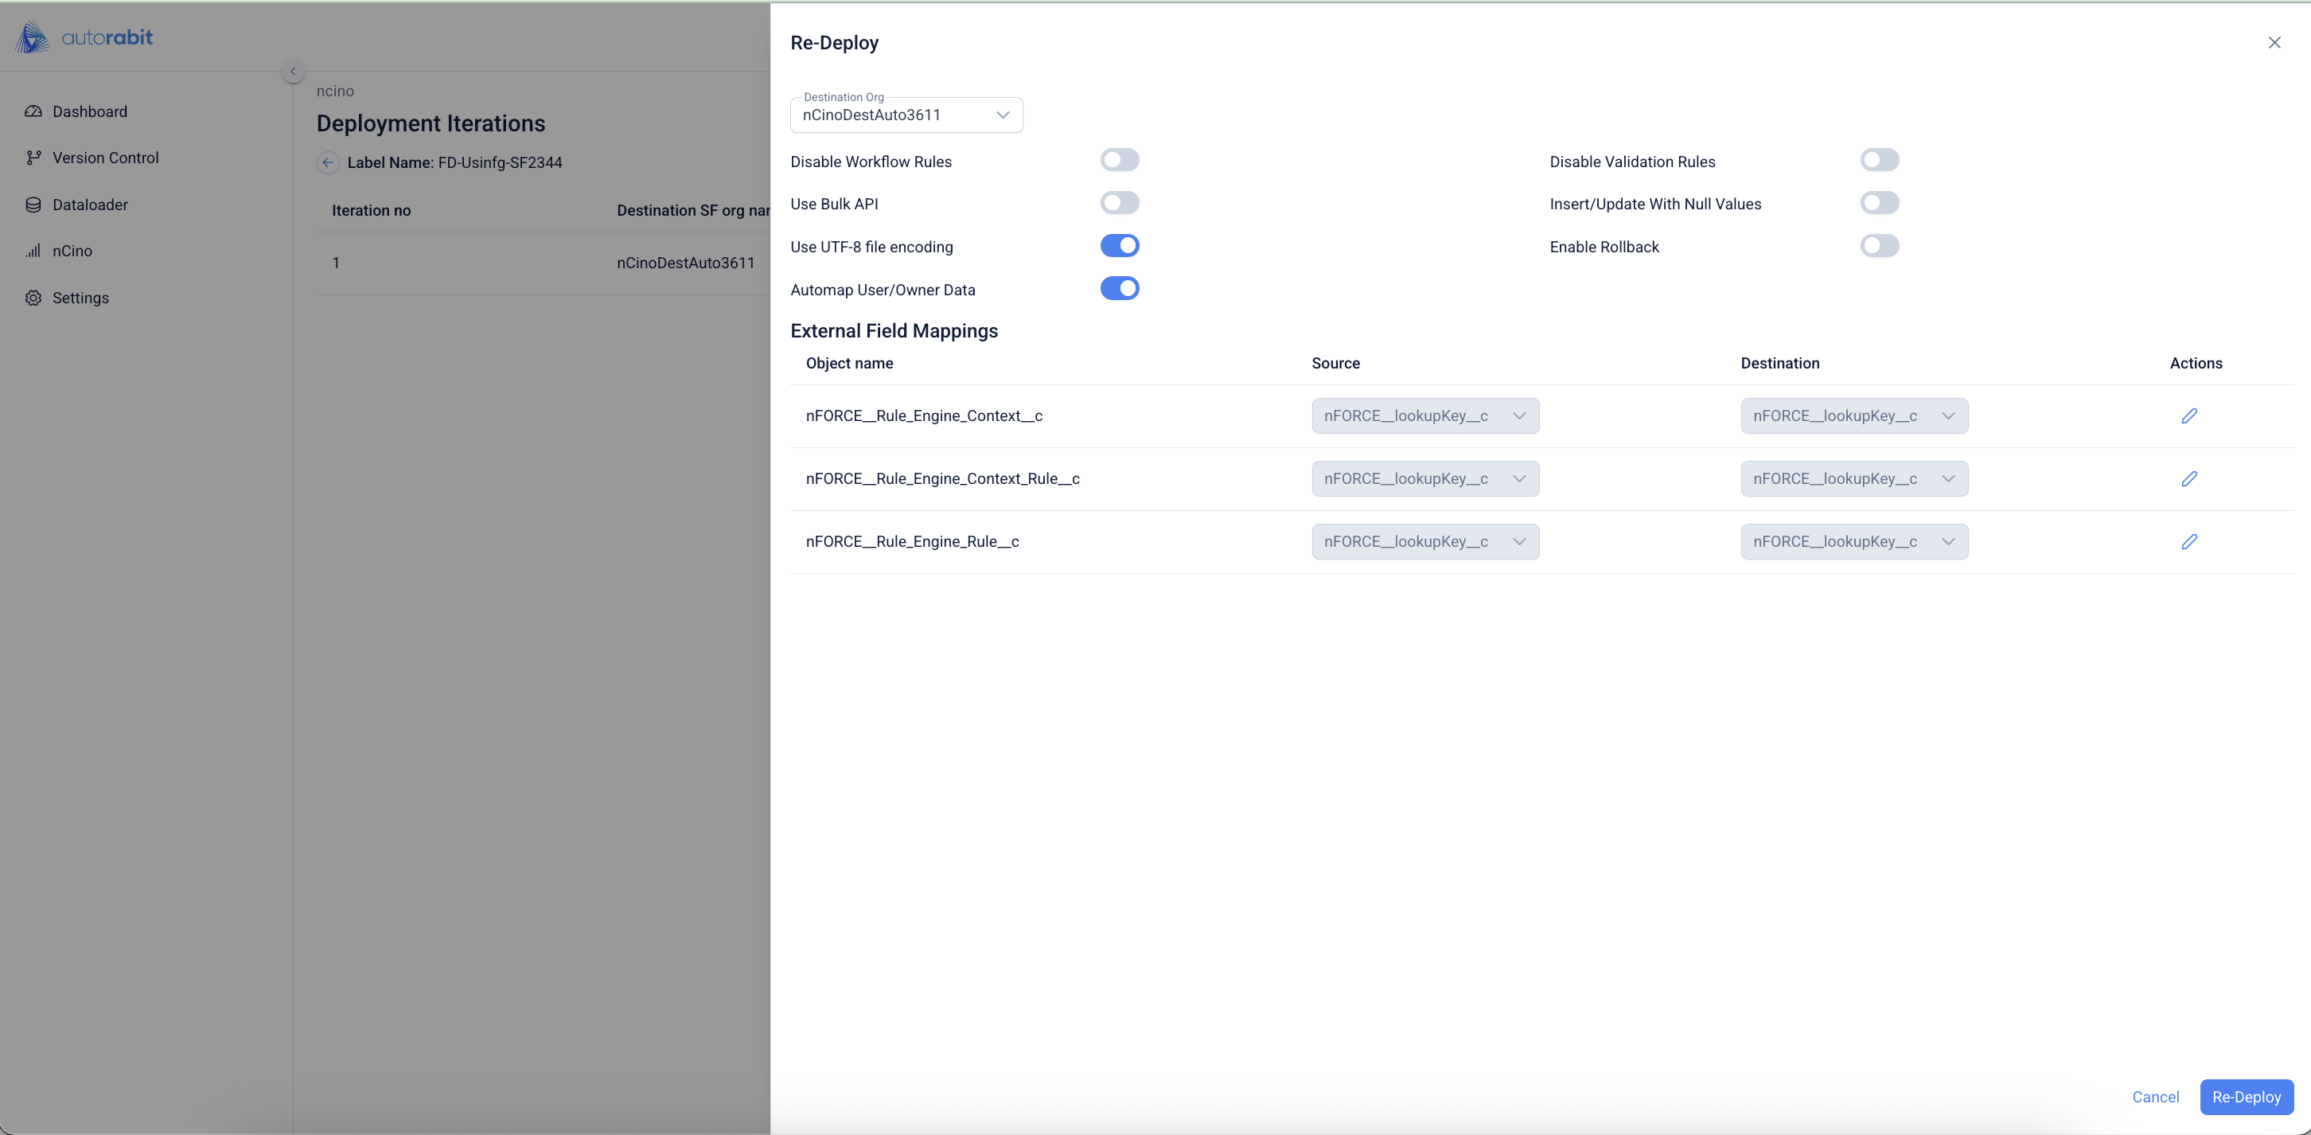Expand Source dropdown for Rule_Engine_Context__c row
This screenshot has height=1135, width=2311.
coord(1424,415)
